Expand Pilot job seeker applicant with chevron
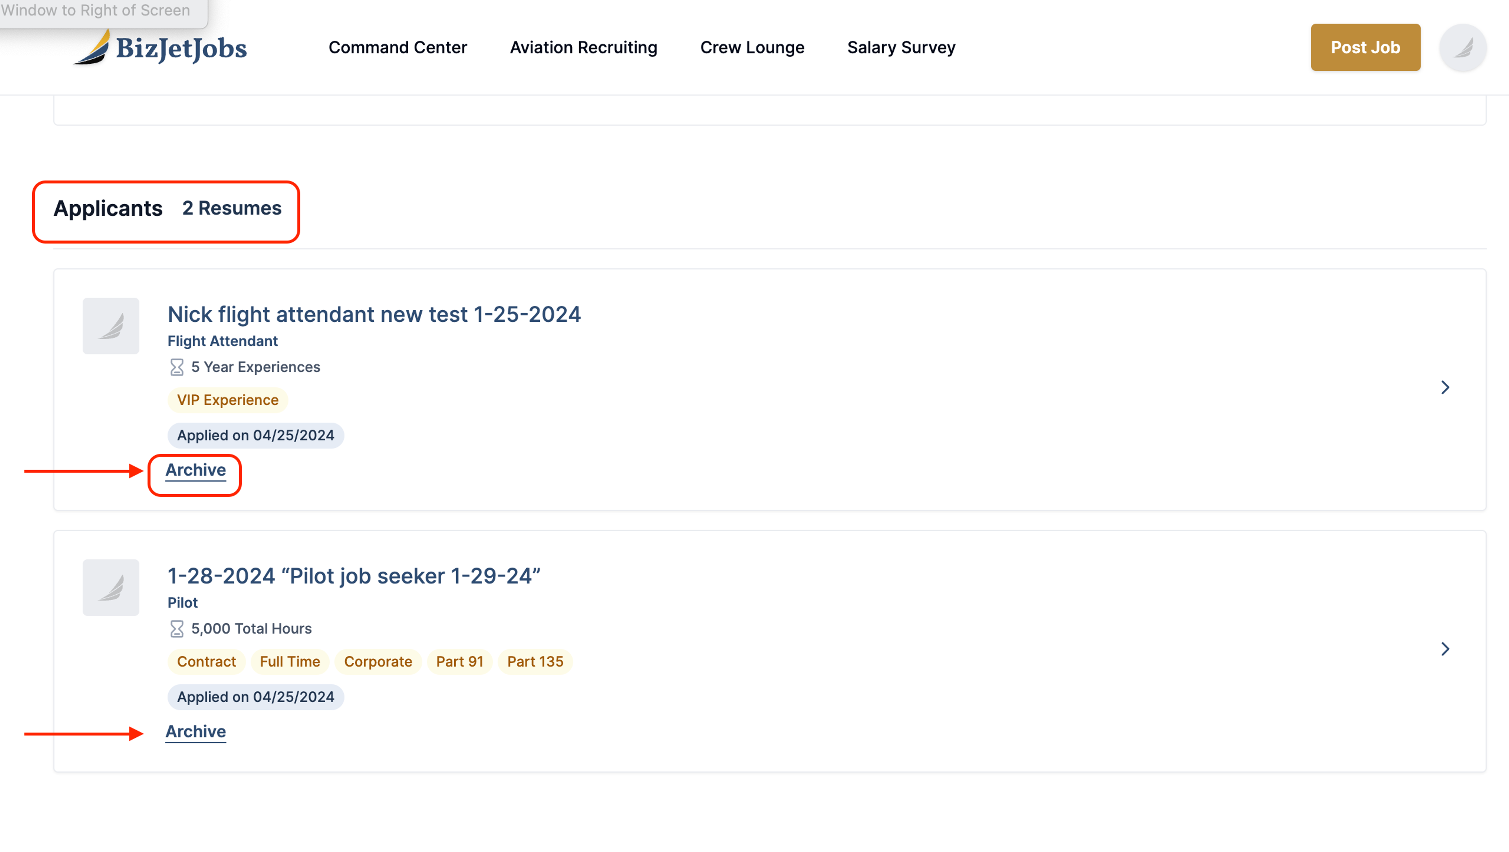Image resolution: width=1509 pixels, height=852 pixels. tap(1445, 649)
